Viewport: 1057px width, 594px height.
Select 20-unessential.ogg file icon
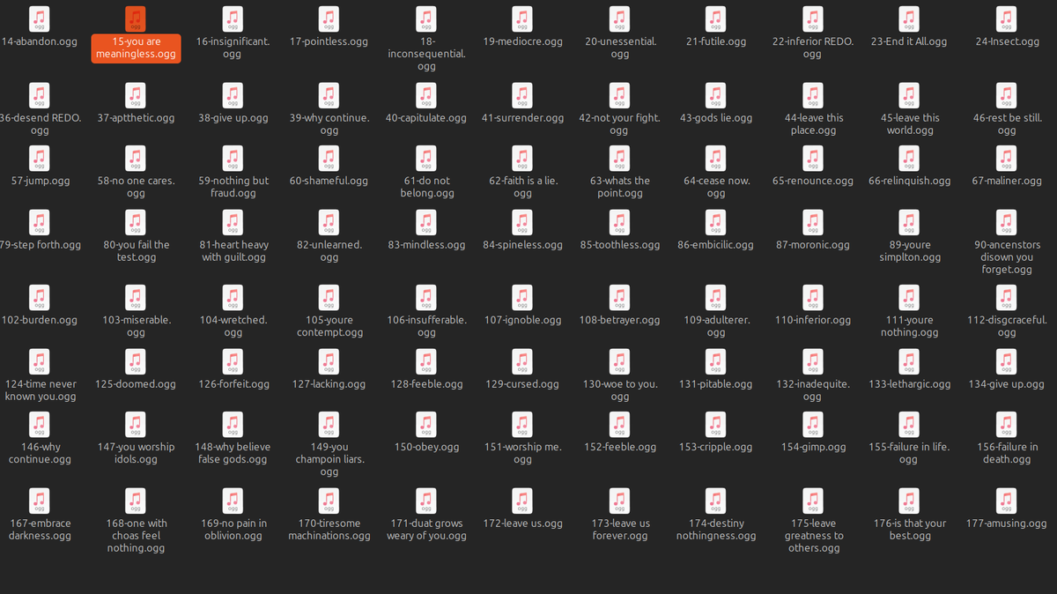pos(619,19)
